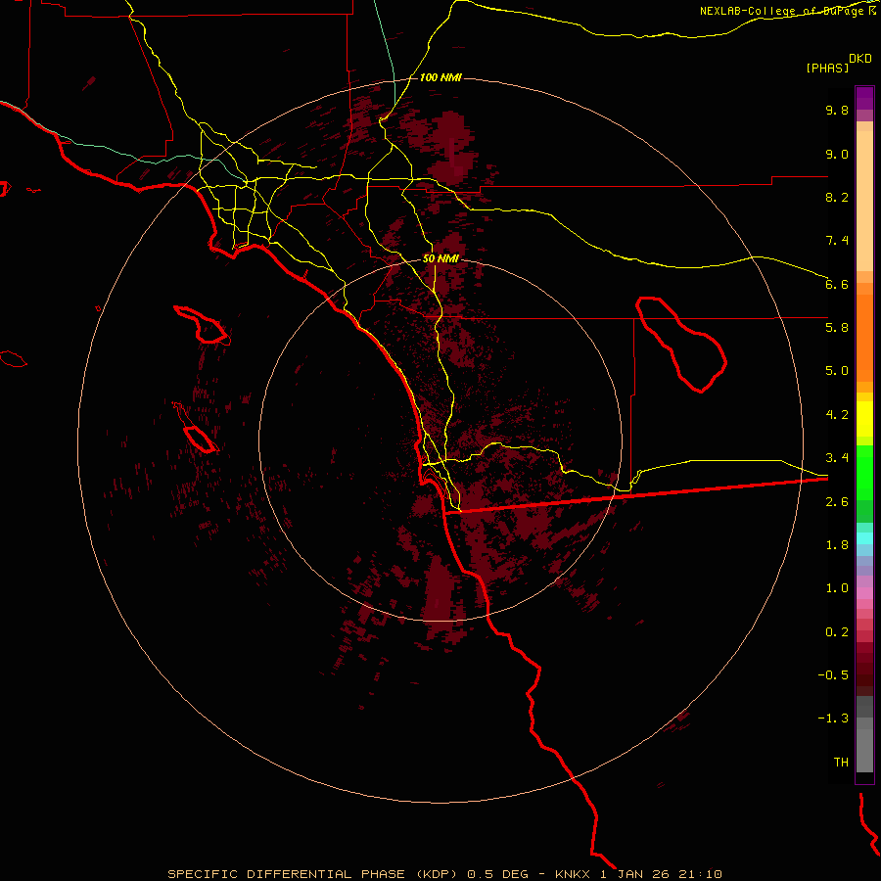The height and width of the screenshot is (881, 881).
Task: Click the 100 NMI range ring label
Action: 440,77
